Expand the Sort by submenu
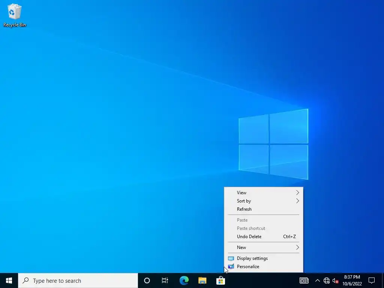The height and width of the screenshot is (288, 384). (264, 201)
